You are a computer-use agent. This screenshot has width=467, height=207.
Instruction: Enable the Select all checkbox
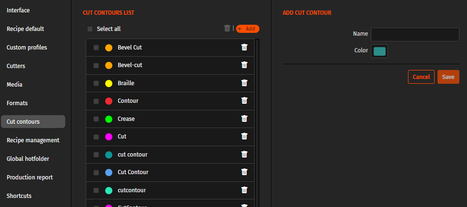90,29
